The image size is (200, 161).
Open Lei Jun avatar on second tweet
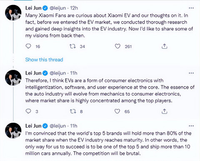coord(13,78)
